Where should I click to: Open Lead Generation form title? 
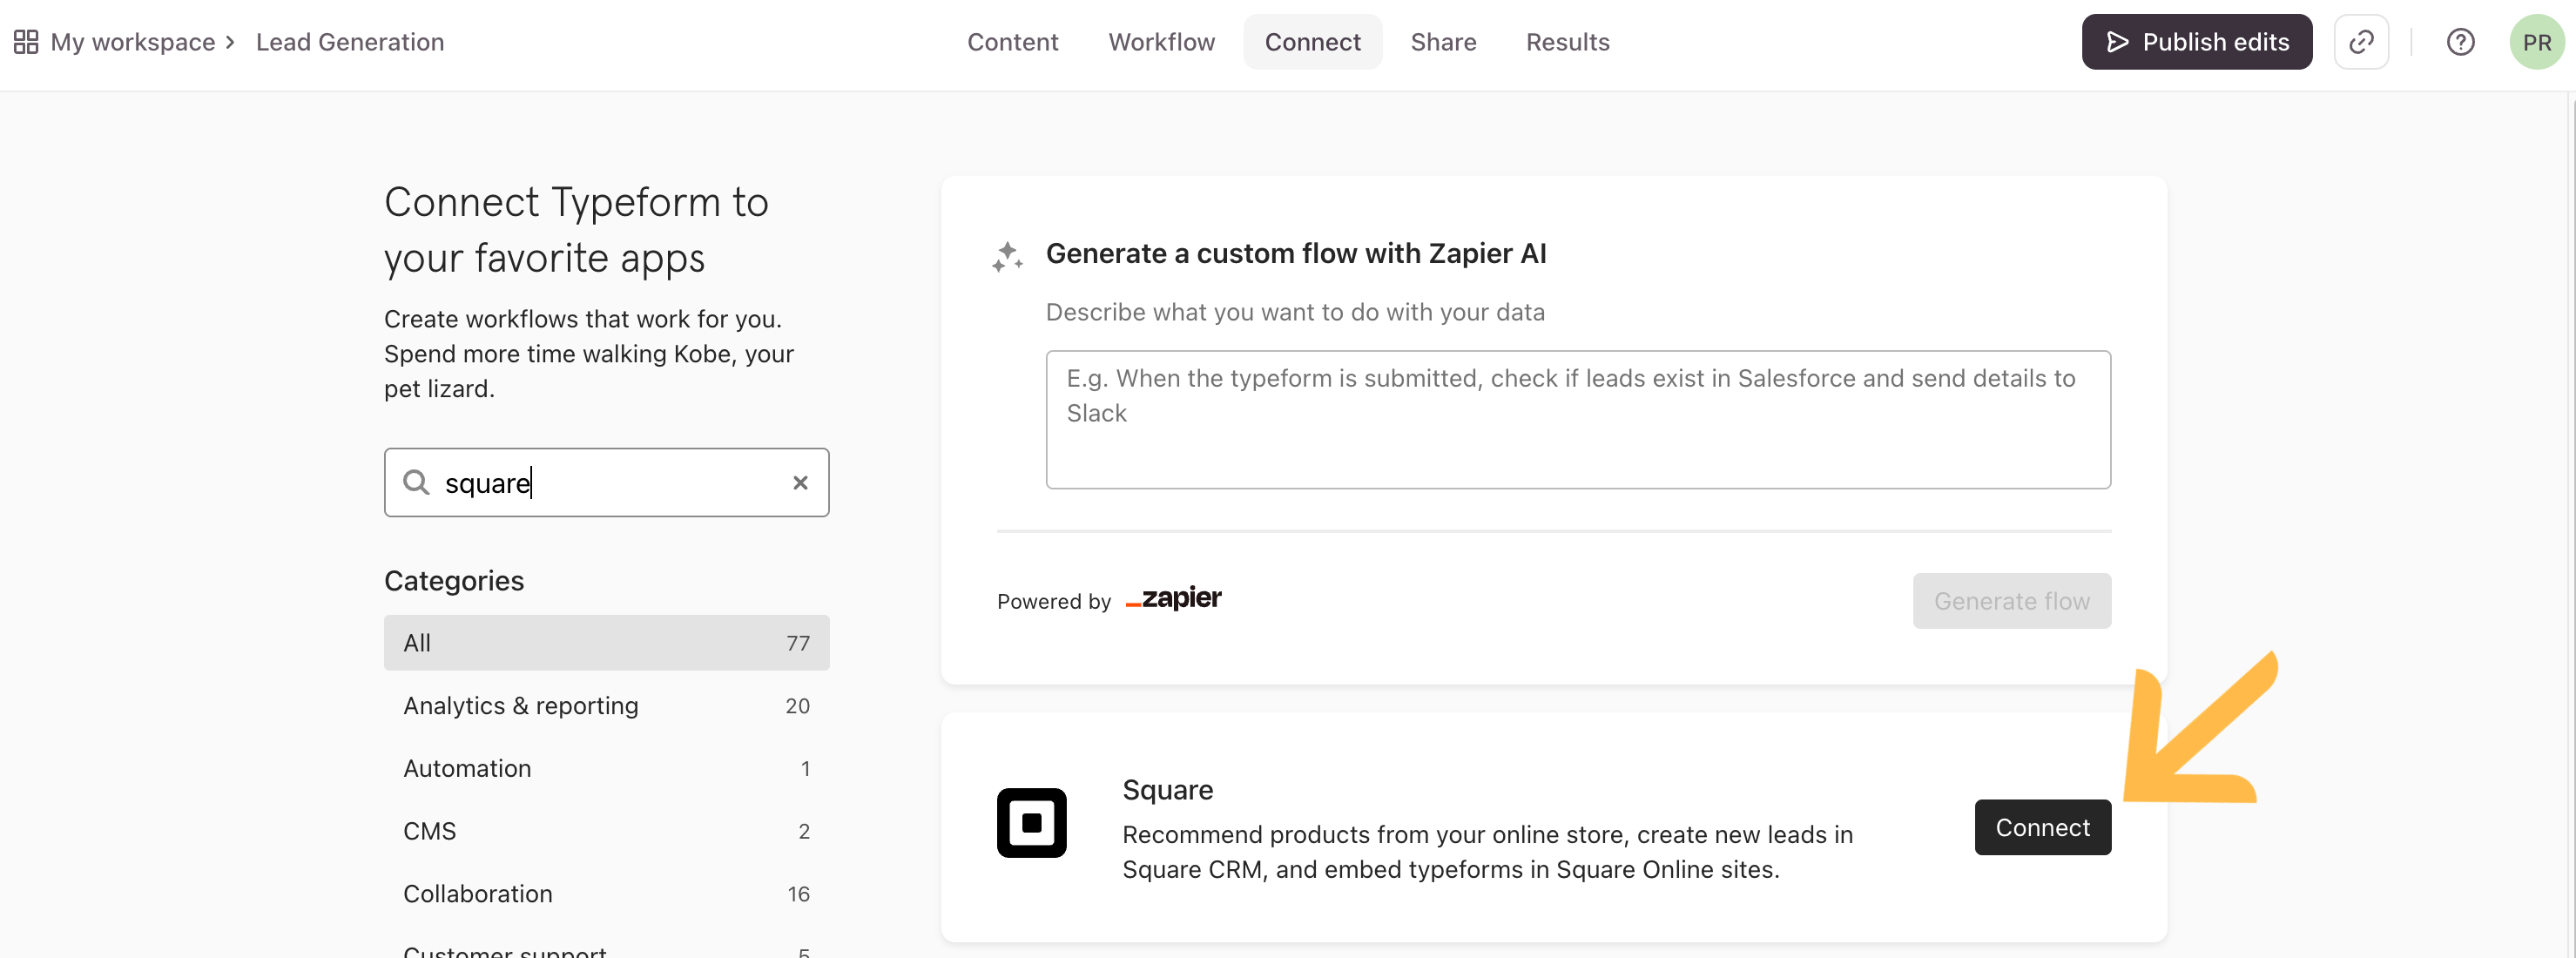click(x=350, y=42)
